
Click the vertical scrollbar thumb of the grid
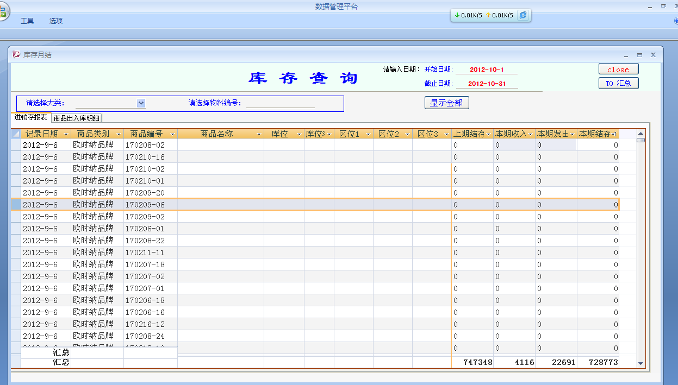point(640,140)
